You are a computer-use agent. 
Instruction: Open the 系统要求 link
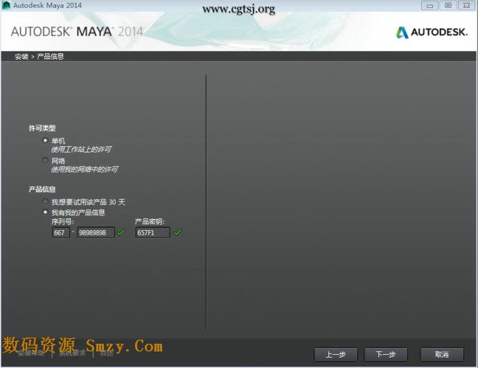(72, 353)
